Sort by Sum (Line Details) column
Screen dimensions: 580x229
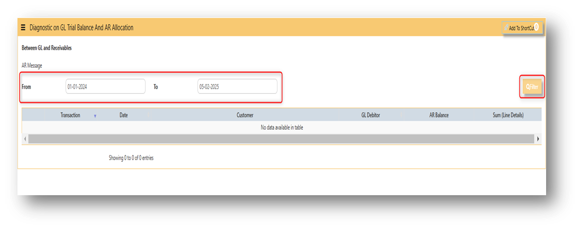tap(508, 115)
